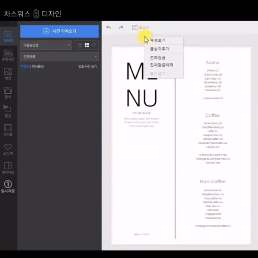Select the Non-Coffee heading on the menu page
This screenshot has height=258, width=258.
pos(212,181)
